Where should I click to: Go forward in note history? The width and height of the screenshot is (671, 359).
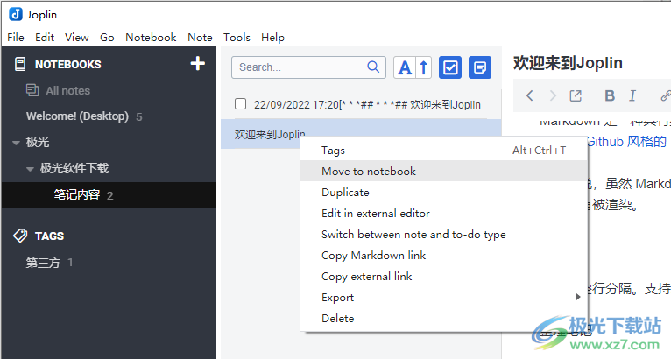click(553, 95)
